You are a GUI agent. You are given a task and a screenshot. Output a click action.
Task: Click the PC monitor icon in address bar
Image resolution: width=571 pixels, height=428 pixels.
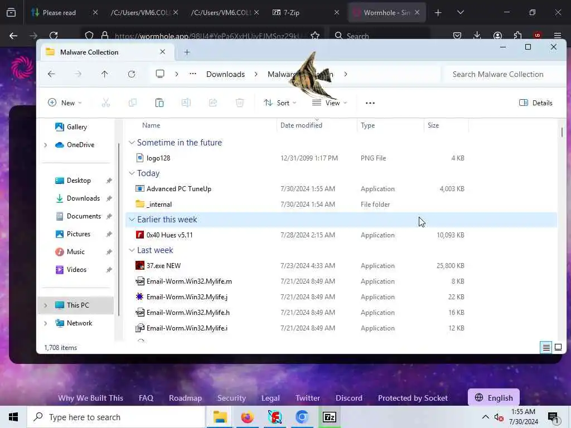[160, 74]
